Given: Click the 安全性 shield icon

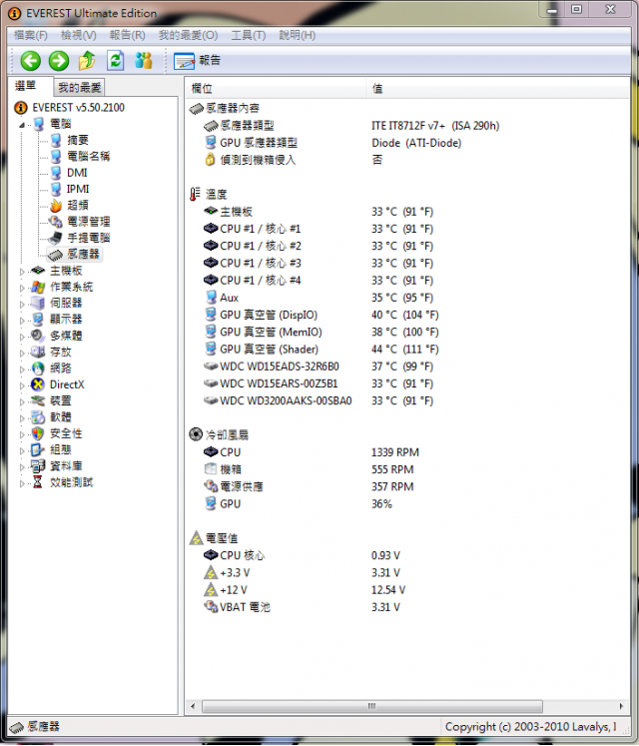Looking at the screenshot, I should (x=38, y=433).
